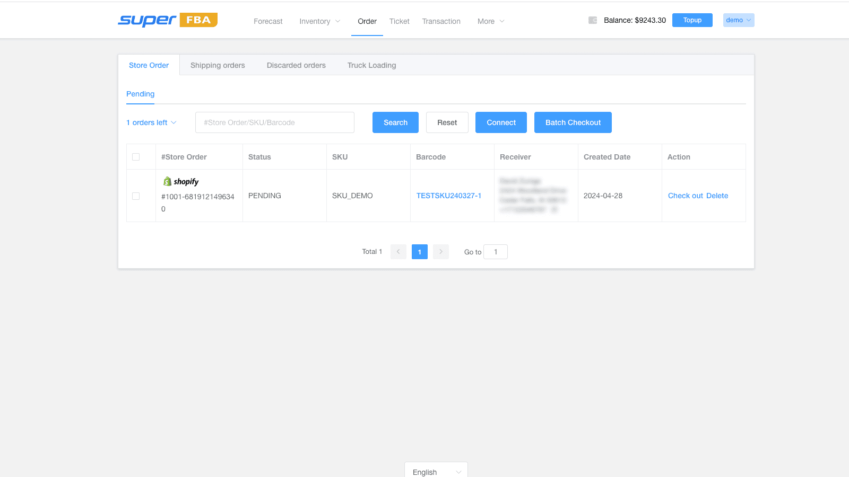The image size is (849, 477).
Task: Click the Topup button
Action: [x=692, y=20]
